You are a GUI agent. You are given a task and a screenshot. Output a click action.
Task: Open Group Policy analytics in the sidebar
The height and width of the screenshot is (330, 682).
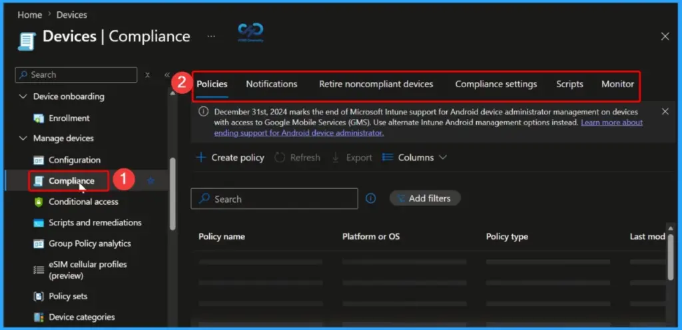(90, 244)
